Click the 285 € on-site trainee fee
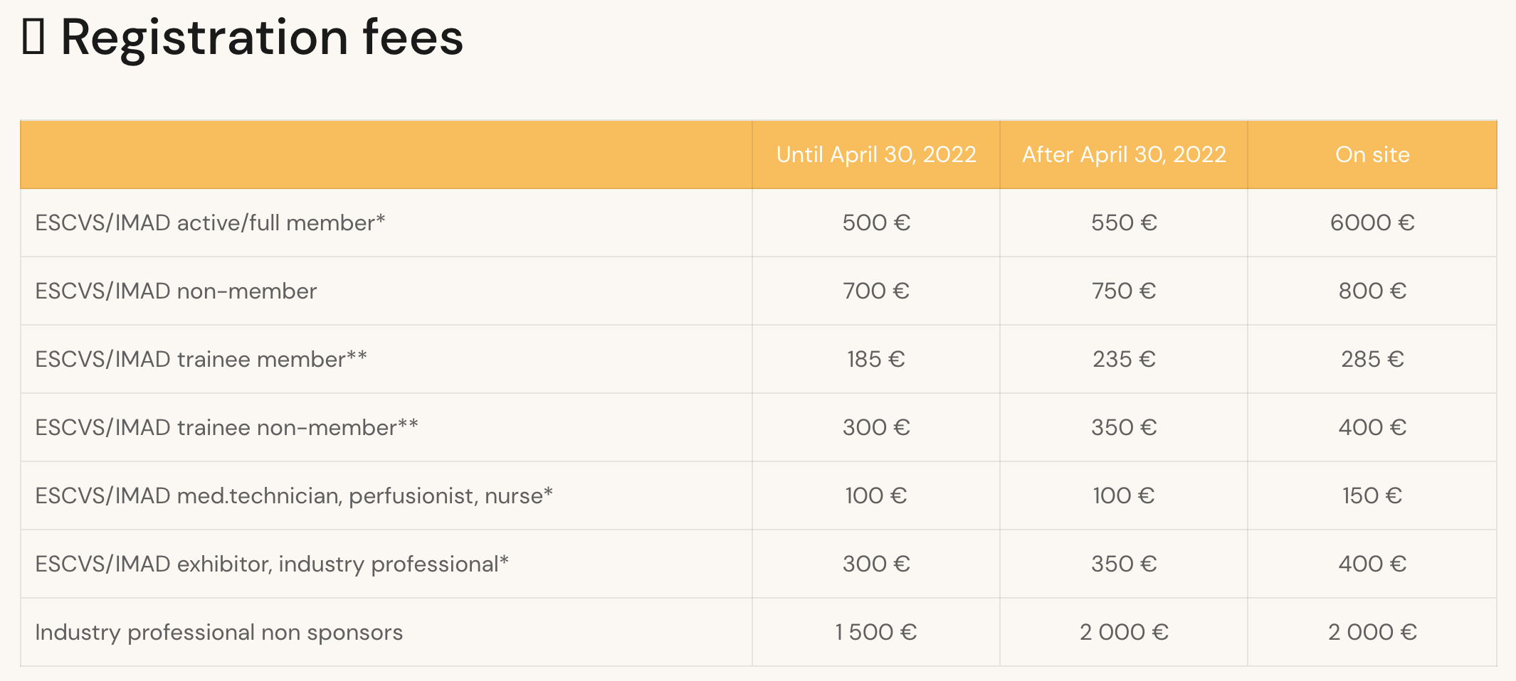This screenshot has height=681, width=1516. (x=1372, y=359)
